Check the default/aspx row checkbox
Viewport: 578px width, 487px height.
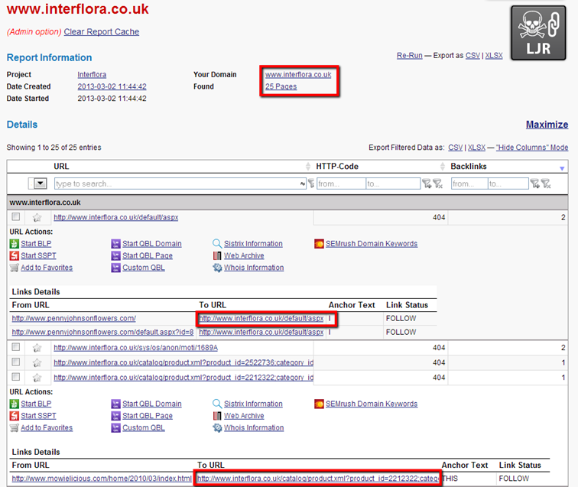(16, 217)
